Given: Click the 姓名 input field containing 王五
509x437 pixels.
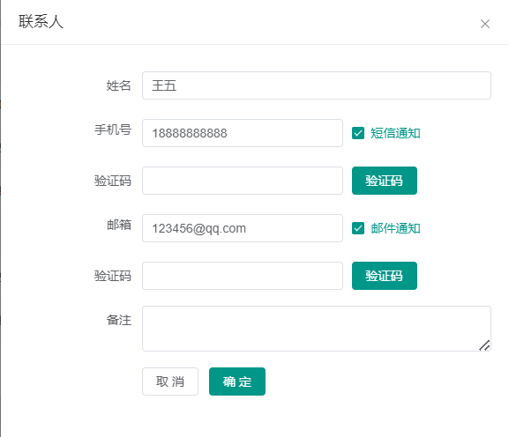Looking at the screenshot, I should [317, 85].
